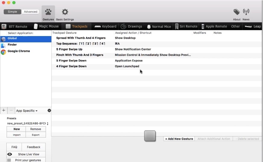Open Basic Settings gear icon
This screenshot has width=263, height=162.
[65, 12]
